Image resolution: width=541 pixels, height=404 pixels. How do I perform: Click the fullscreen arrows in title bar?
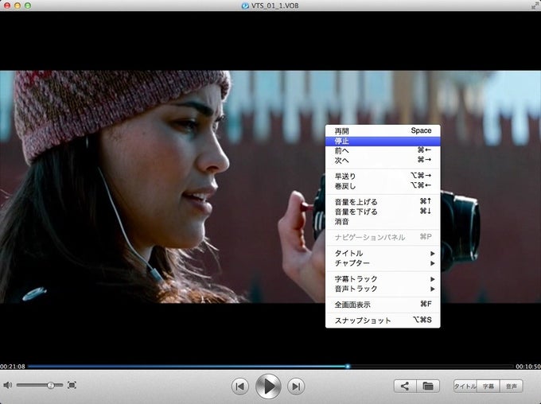click(x=535, y=6)
